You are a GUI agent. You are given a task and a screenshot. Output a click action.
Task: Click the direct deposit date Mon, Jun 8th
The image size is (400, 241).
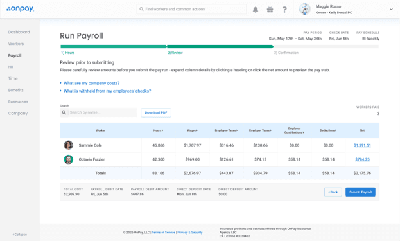(x=187, y=194)
